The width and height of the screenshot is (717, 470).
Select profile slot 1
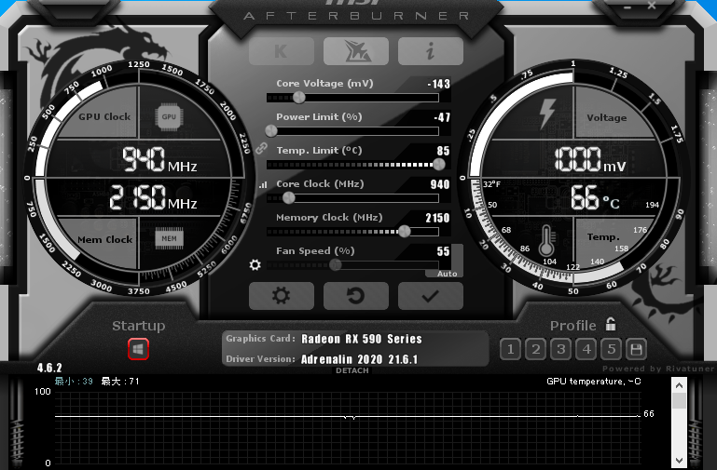click(510, 350)
